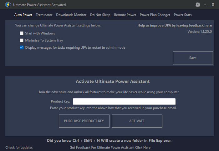Click the PURCHASE PRODUCT KEY button
219x151 pixels.
coord(84,121)
